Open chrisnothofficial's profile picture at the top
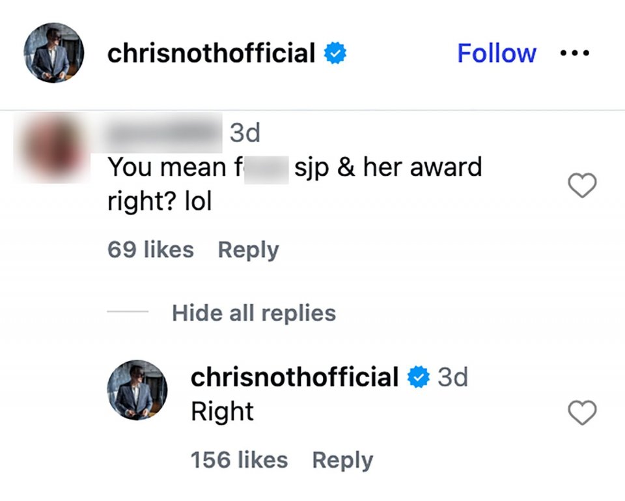 click(x=53, y=53)
